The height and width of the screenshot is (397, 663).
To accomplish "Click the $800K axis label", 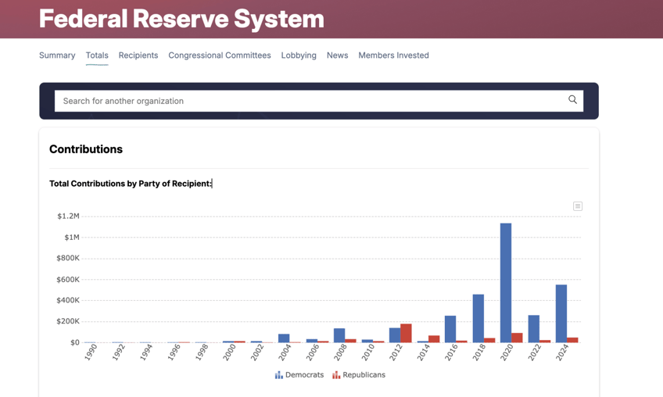I will [68, 258].
